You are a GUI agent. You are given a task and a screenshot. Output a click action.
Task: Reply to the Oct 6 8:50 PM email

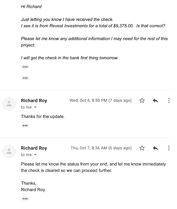pyautogui.click(x=155, y=101)
